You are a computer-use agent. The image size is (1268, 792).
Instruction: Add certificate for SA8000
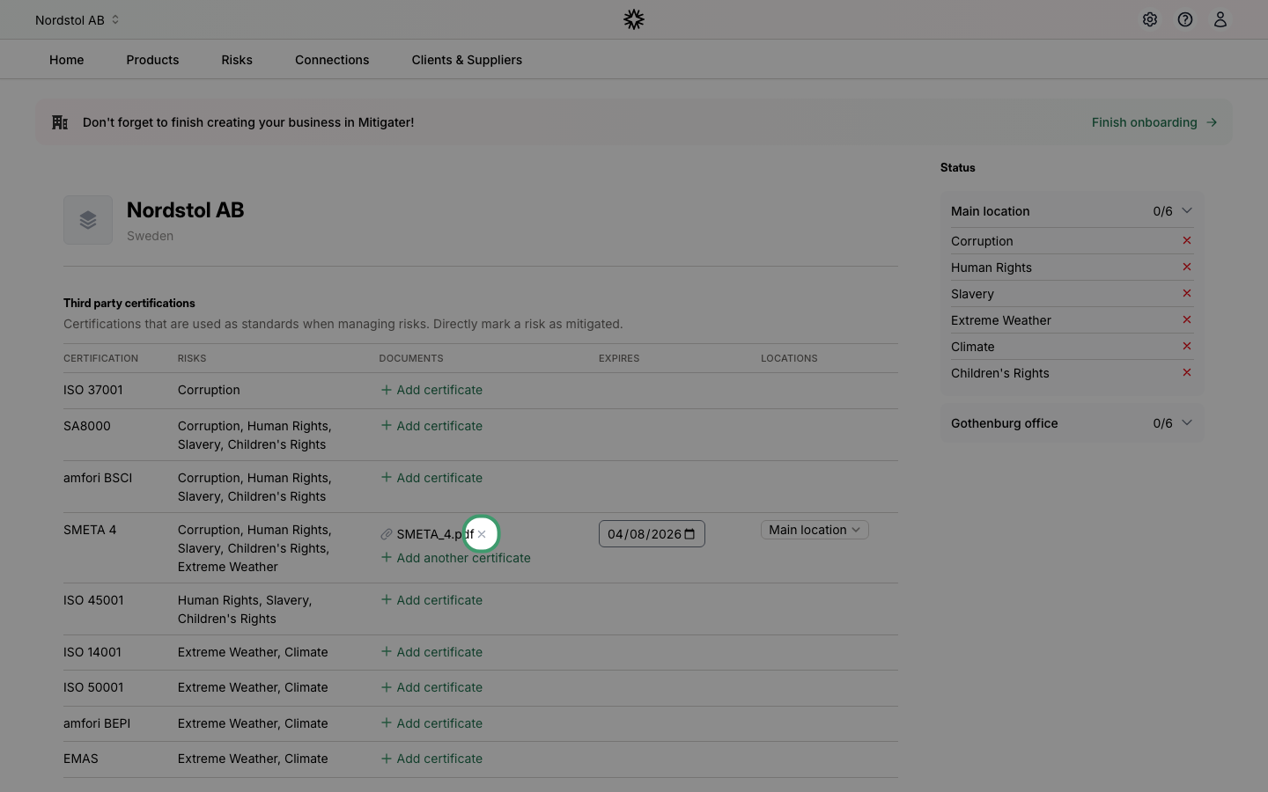click(431, 426)
